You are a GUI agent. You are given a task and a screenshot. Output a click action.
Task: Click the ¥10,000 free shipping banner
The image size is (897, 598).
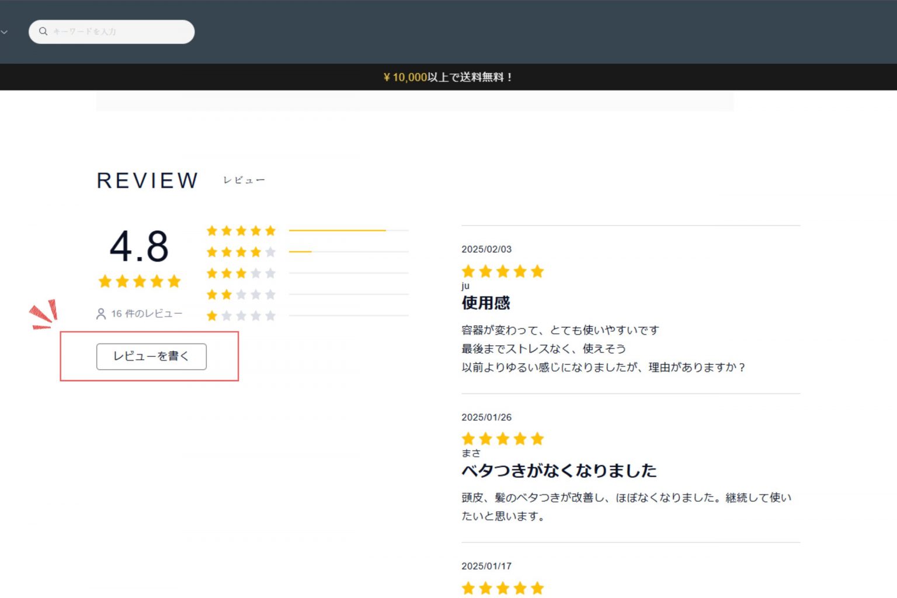coord(448,77)
